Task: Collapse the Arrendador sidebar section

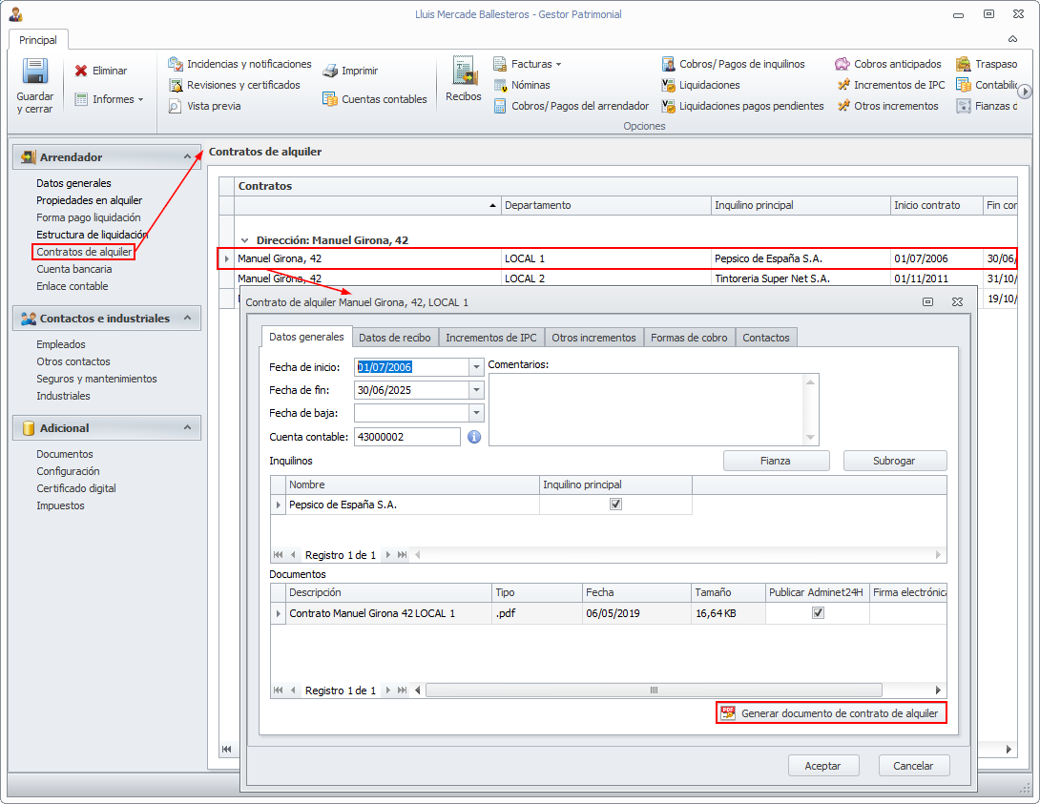Action: click(x=188, y=157)
